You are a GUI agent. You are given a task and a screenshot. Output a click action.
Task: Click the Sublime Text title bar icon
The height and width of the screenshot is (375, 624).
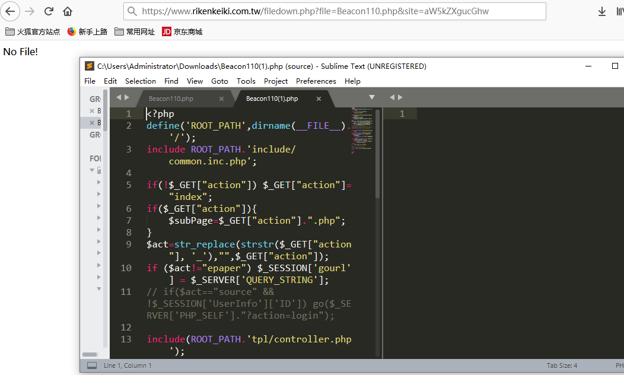click(90, 66)
